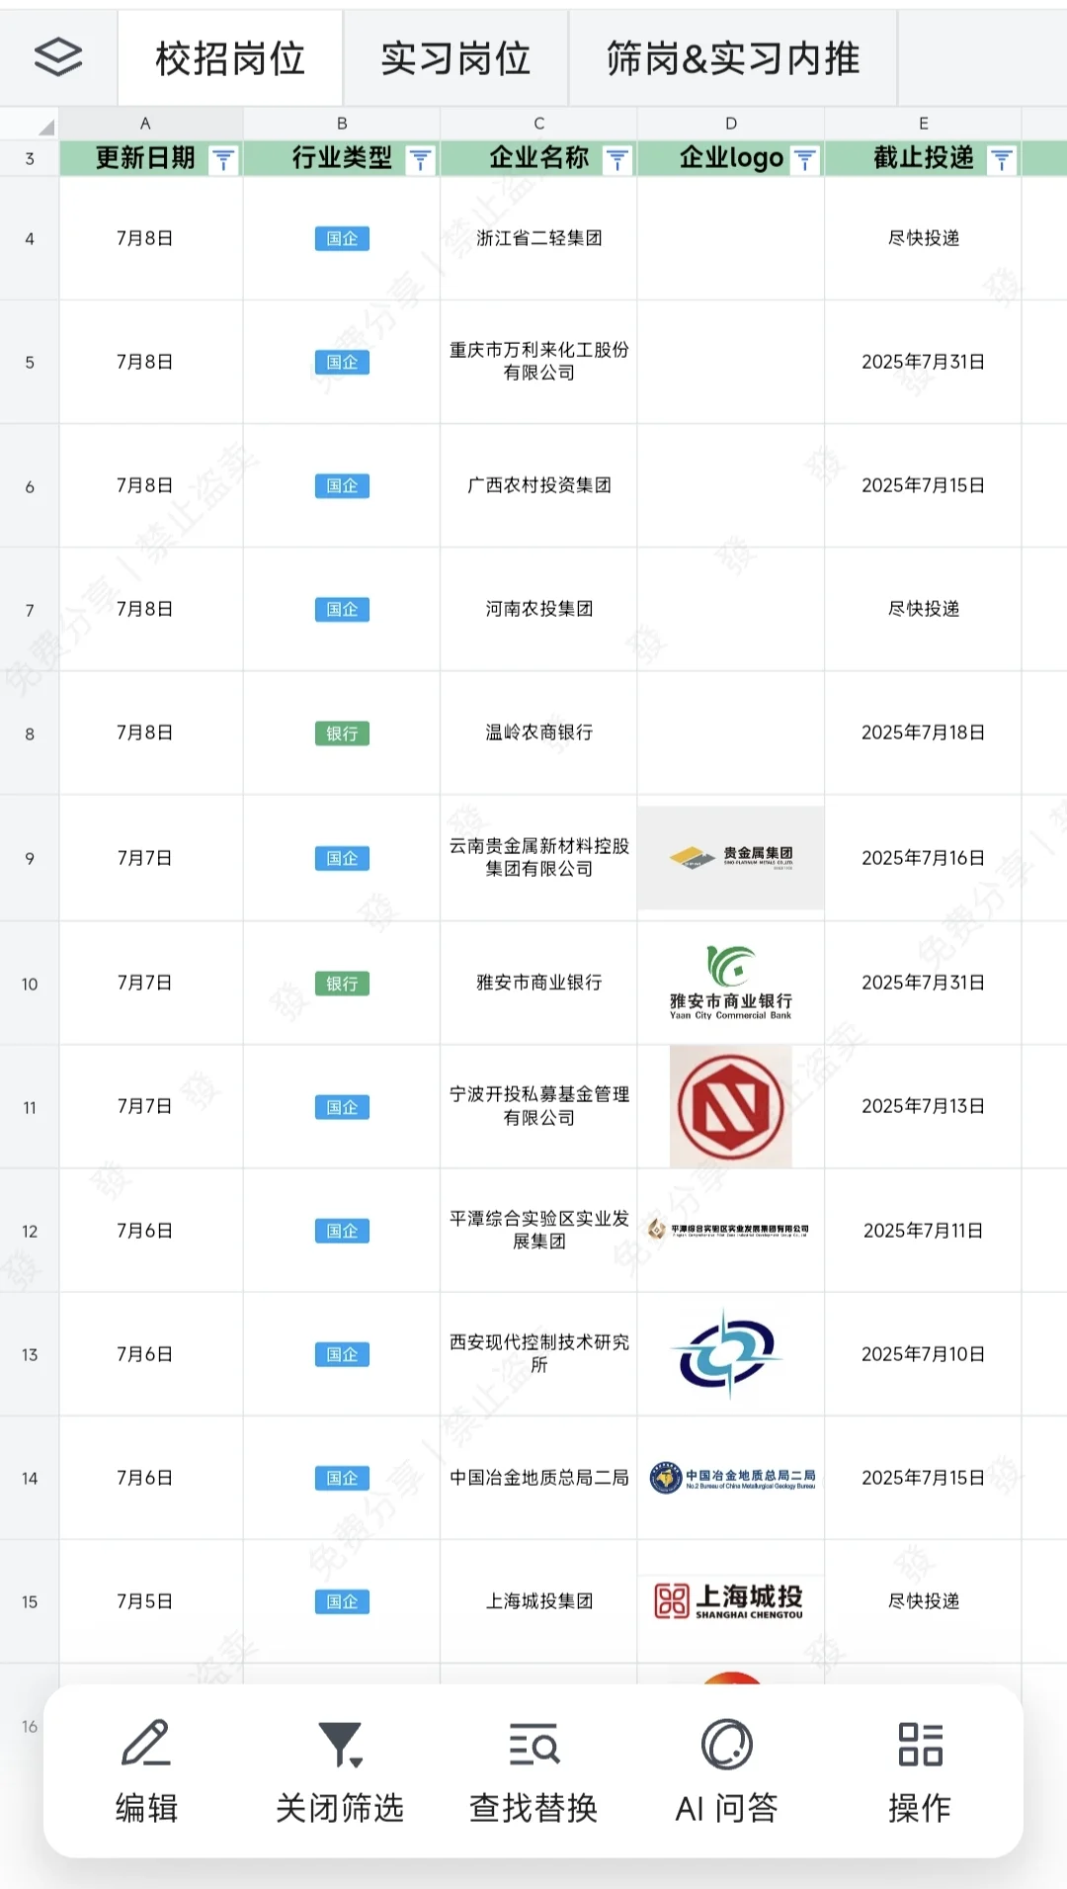Viewport: 1067px width, 1889px height.
Task: Click the select-all corner triangle
Action: (44, 126)
